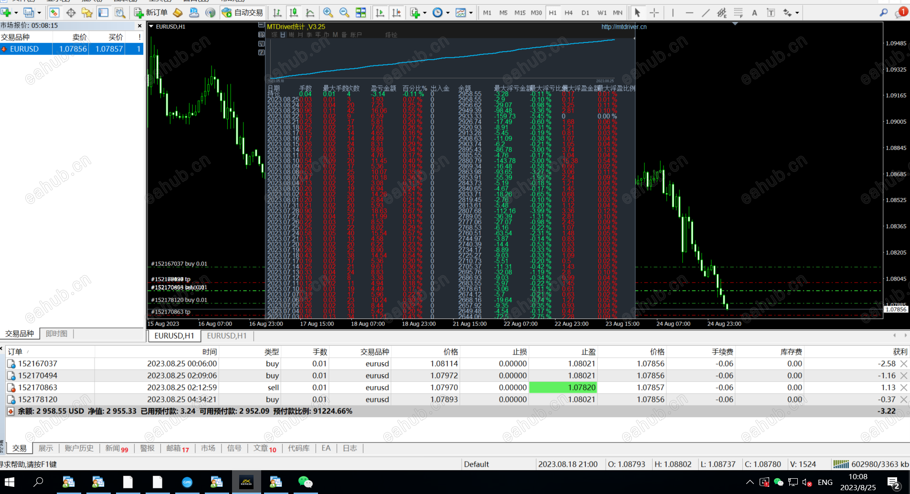This screenshot has width=910, height=494.
Task: Expand the arrow objects dropdown
Action: click(797, 13)
